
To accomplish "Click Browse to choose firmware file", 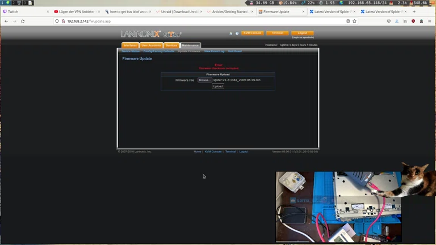I will 204,80.
